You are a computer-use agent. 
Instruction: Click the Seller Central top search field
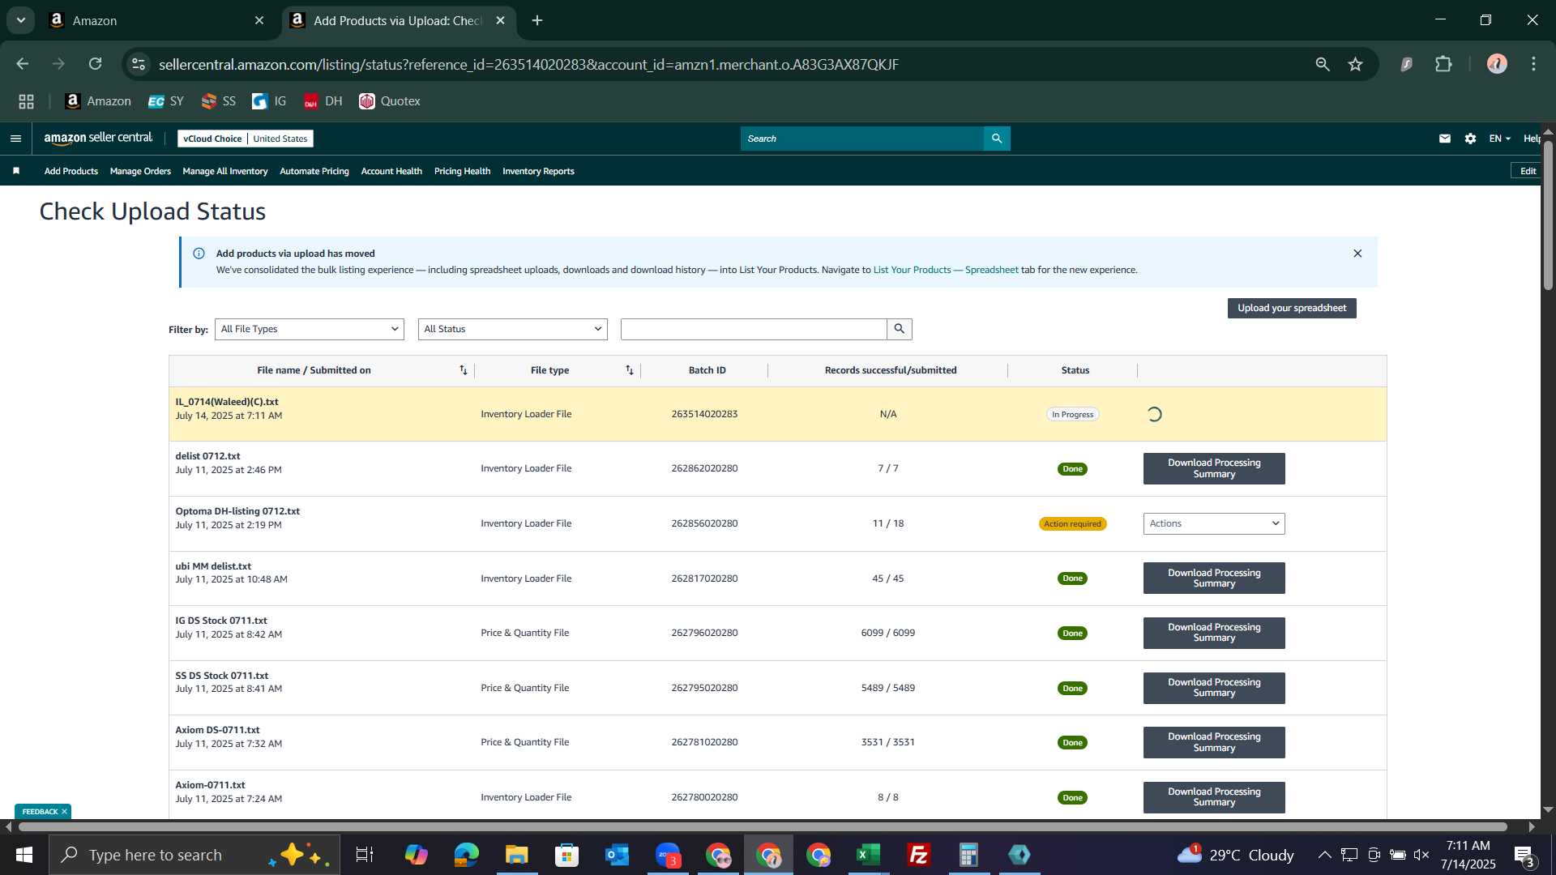[862, 139]
